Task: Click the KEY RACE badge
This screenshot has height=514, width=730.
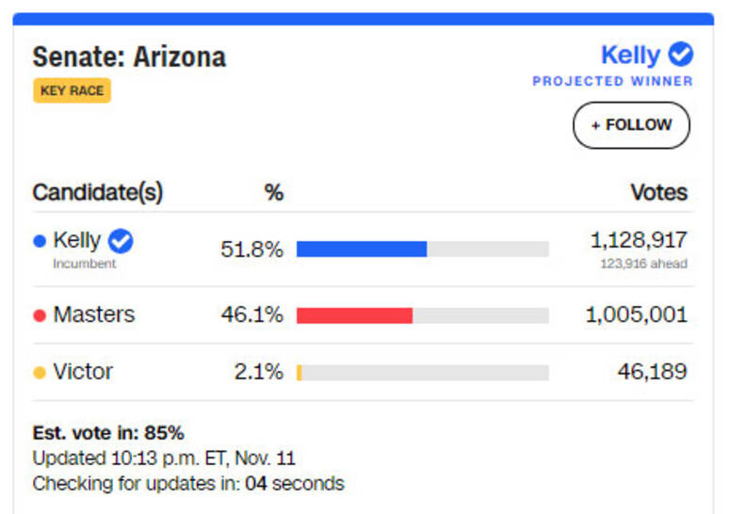Action: click(72, 91)
